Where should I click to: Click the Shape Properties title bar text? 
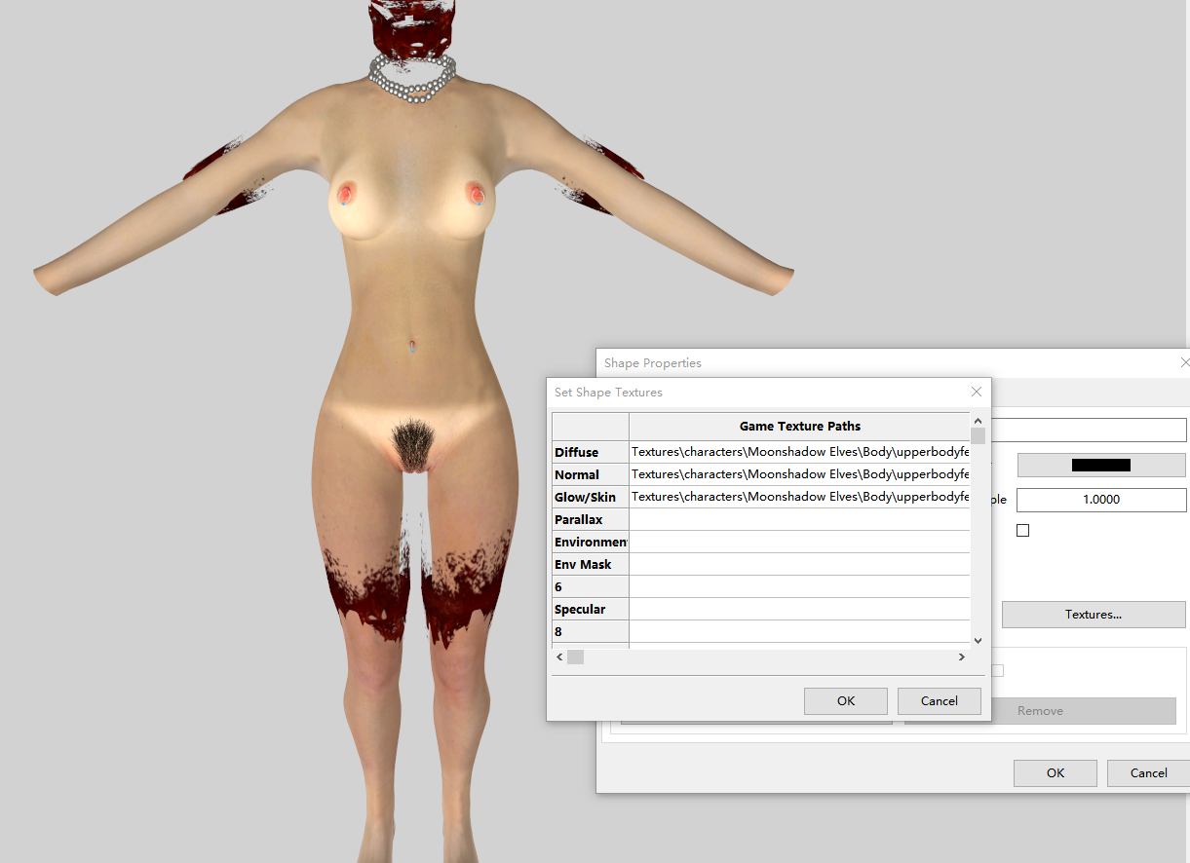pos(652,362)
